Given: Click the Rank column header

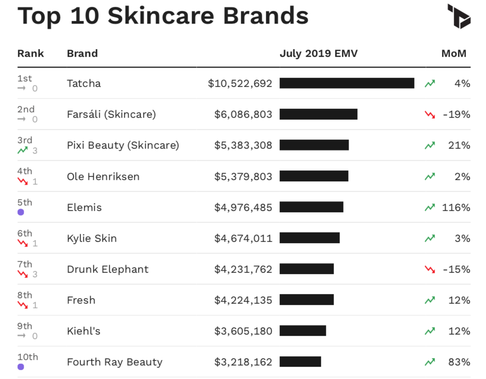Looking at the screenshot, I should pos(30,53).
